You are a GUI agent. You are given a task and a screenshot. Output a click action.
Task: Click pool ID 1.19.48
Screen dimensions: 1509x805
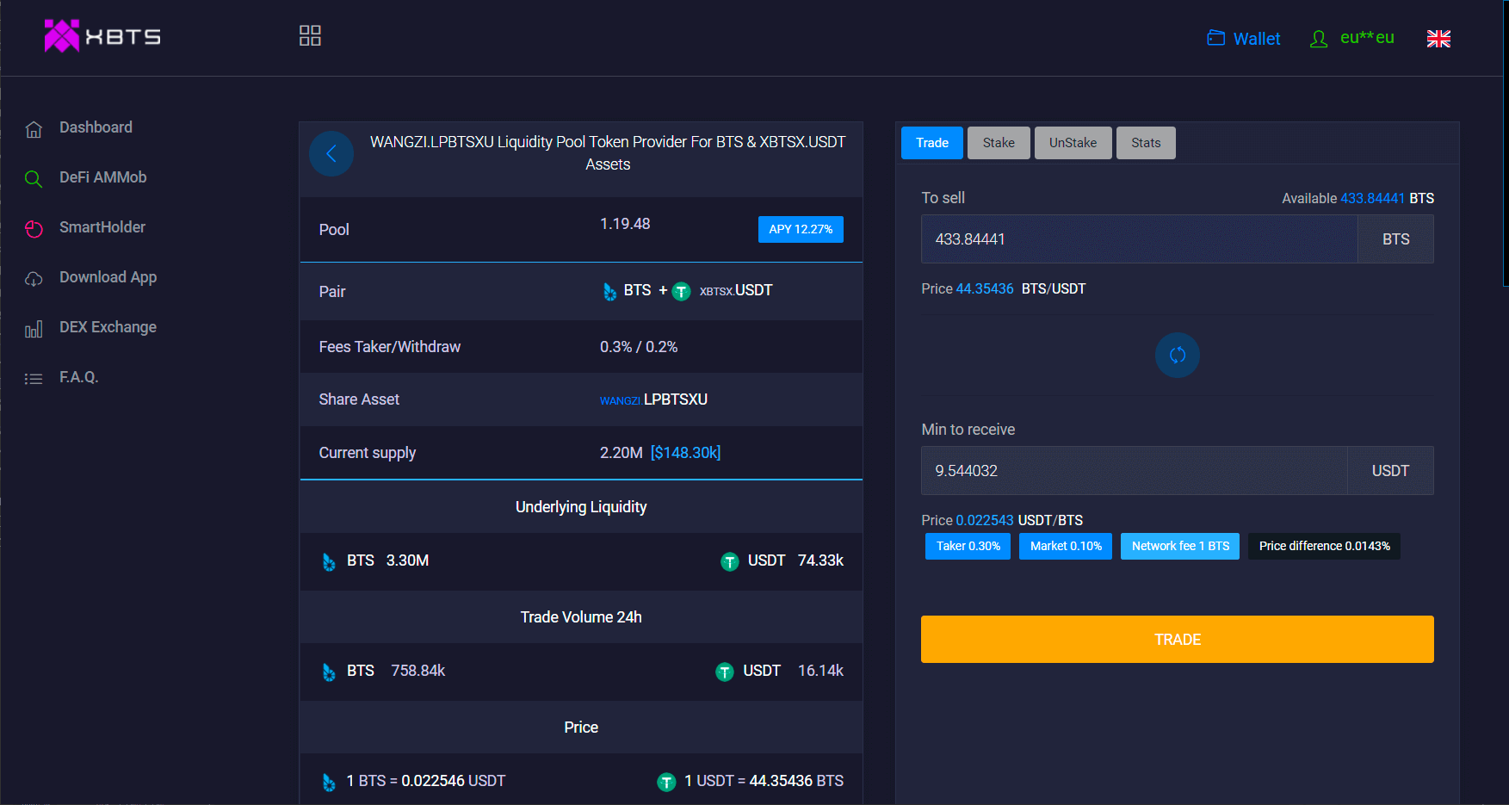625,224
